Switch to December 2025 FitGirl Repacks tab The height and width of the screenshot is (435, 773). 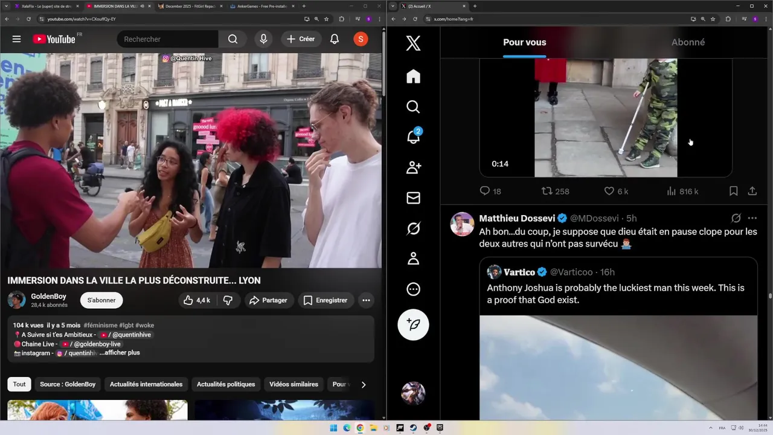click(x=190, y=6)
